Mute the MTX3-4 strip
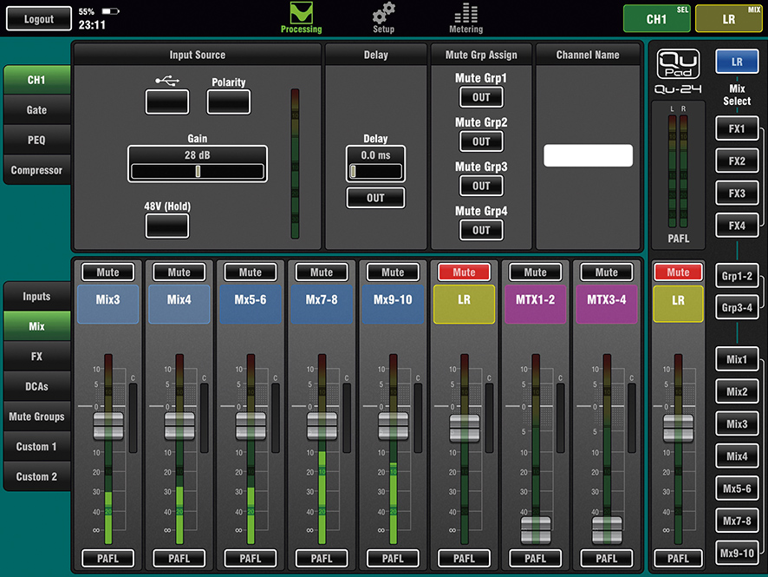 607,272
